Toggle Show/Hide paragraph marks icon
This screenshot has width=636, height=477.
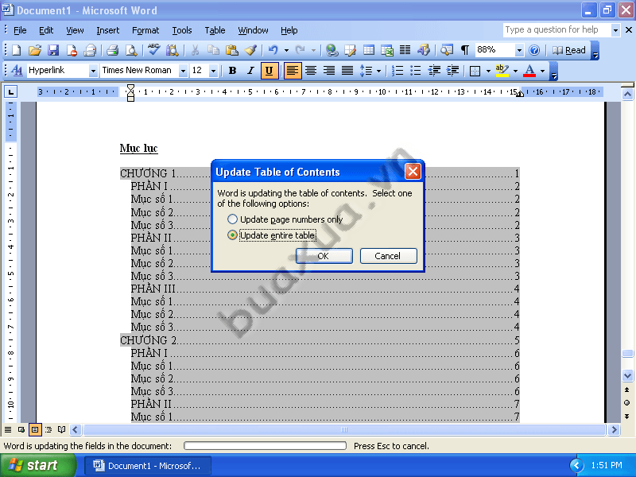pyautogui.click(x=465, y=50)
